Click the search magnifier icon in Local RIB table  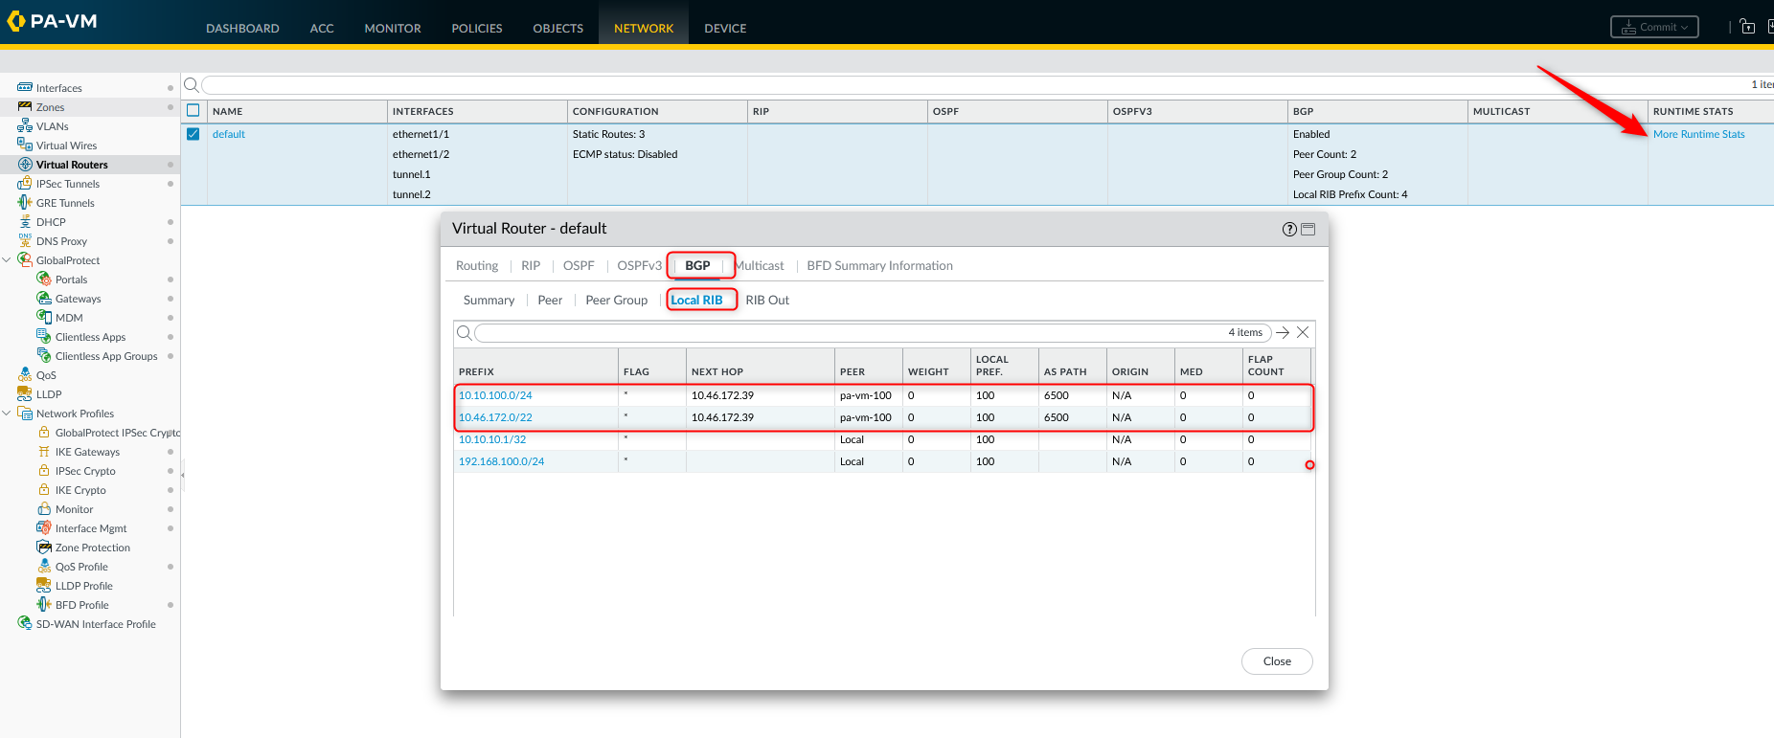click(x=465, y=333)
